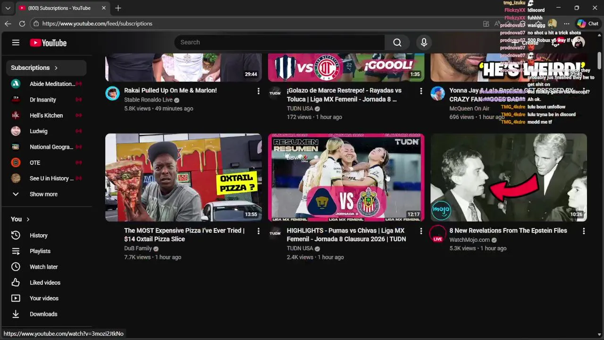The width and height of the screenshot is (604, 340).
Task: Visit WatchMojo.com channel name
Action: [470, 240]
